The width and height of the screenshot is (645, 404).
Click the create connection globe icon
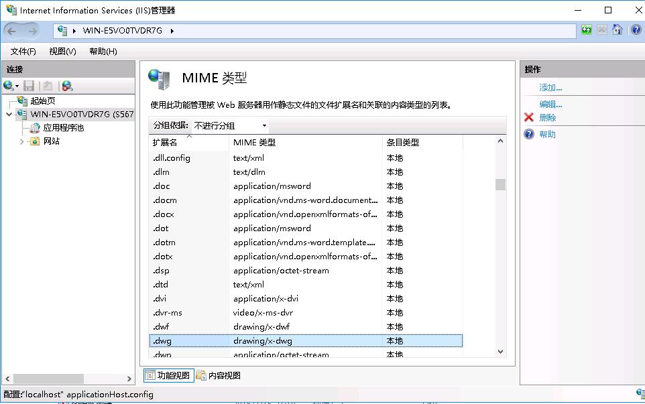pos(8,86)
